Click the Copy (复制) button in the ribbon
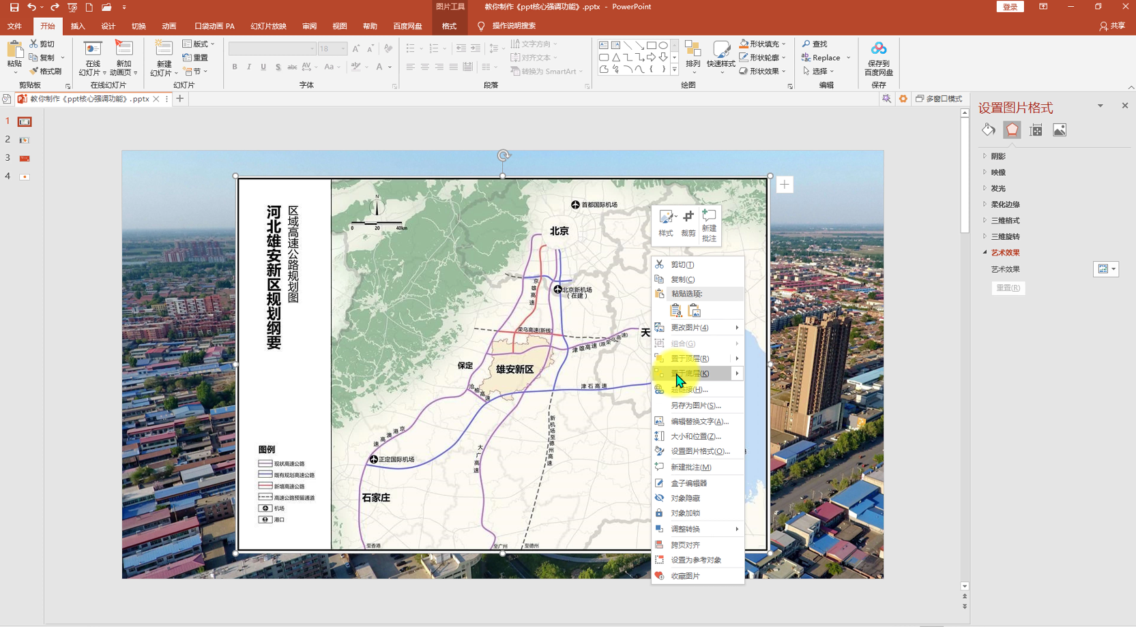The height and width of the screenshot is (627, 1136). 42,57
